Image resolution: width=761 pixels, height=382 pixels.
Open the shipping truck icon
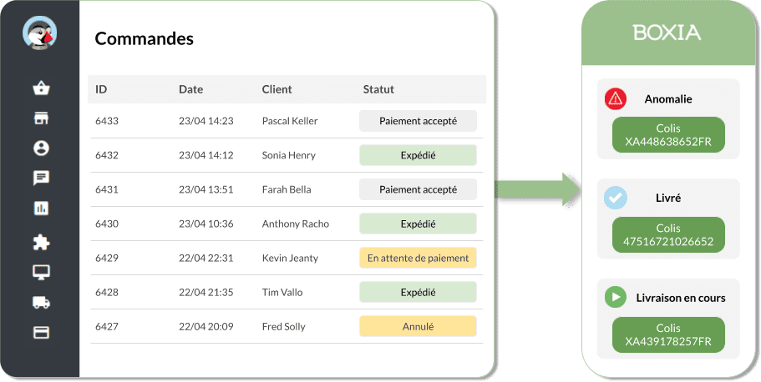pyautogui.click(x=41, y=303)
